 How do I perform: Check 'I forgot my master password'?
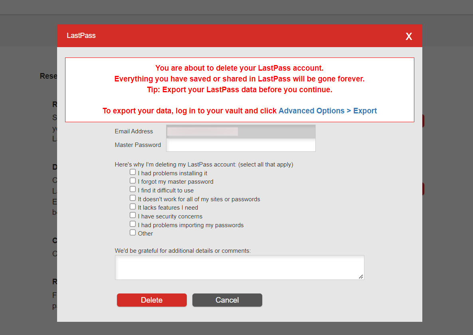pyautogui.click(x=133, y=181)
